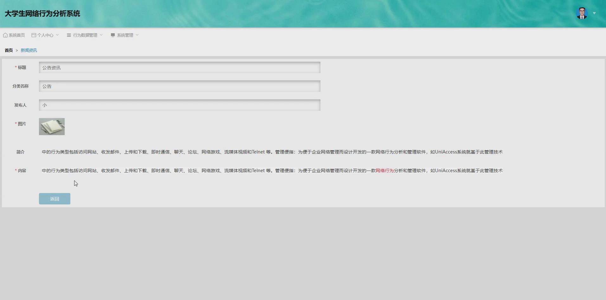Expand the dropdown arrow beside the avatar

click(x=594, y=13)
